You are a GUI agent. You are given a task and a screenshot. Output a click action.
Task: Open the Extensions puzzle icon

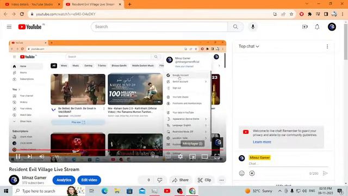(309, 14)
